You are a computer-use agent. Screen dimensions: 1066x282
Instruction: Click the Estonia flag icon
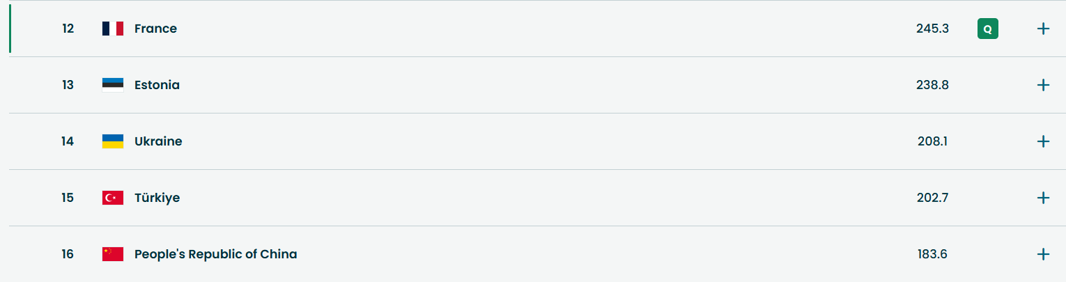tap(112, 85)
